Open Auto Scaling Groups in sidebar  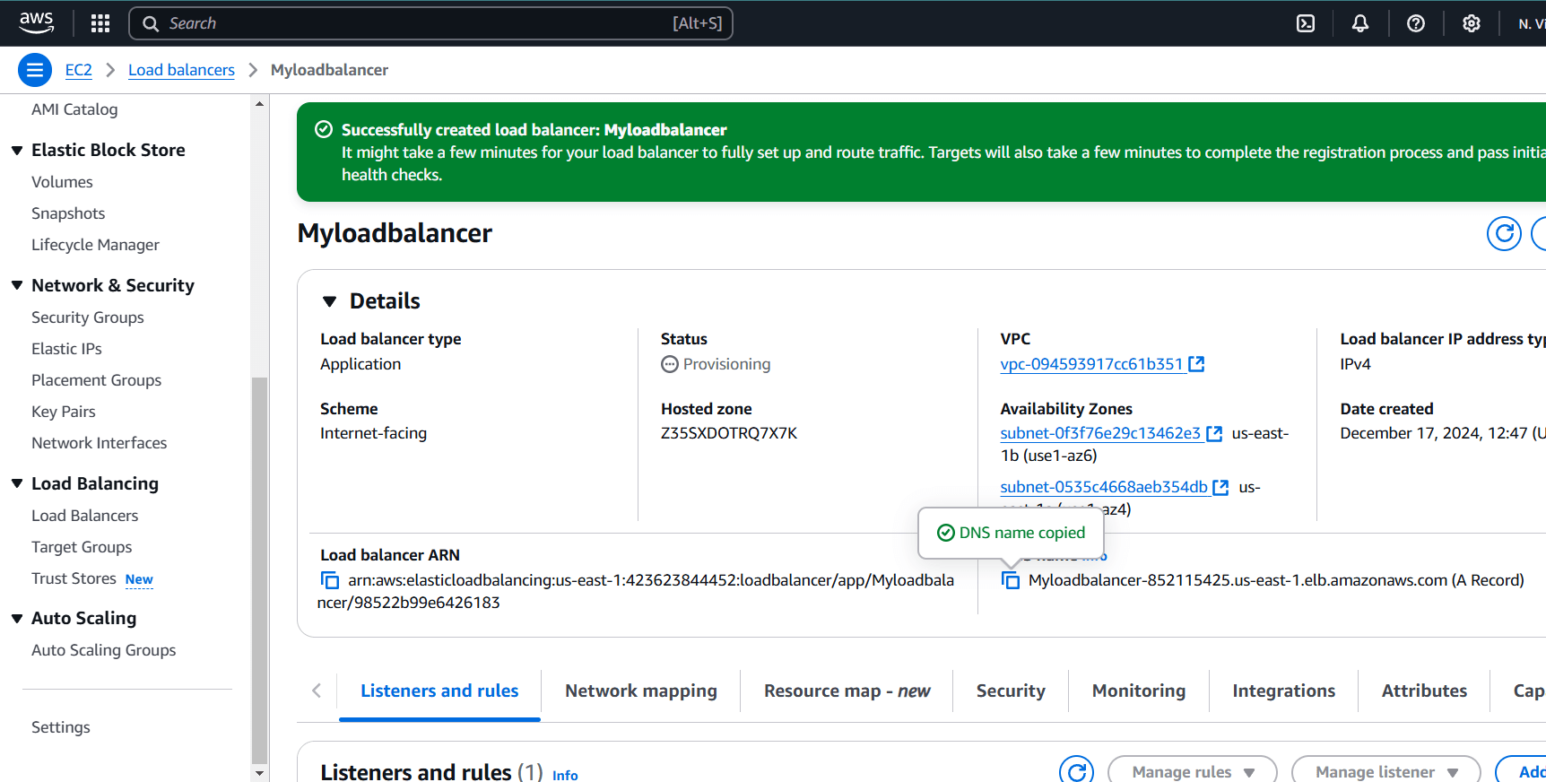coord(103,650)
